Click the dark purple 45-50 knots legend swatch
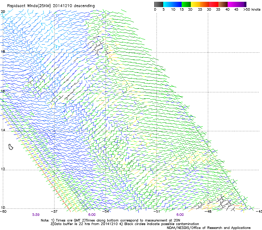Screen dimensions: 262x230 241,4
